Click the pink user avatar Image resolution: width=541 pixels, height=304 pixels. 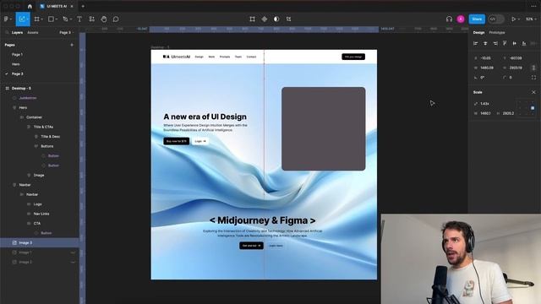tap(461, 19)
